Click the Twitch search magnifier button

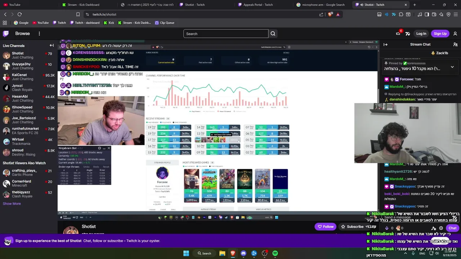(x=273, y=34)
